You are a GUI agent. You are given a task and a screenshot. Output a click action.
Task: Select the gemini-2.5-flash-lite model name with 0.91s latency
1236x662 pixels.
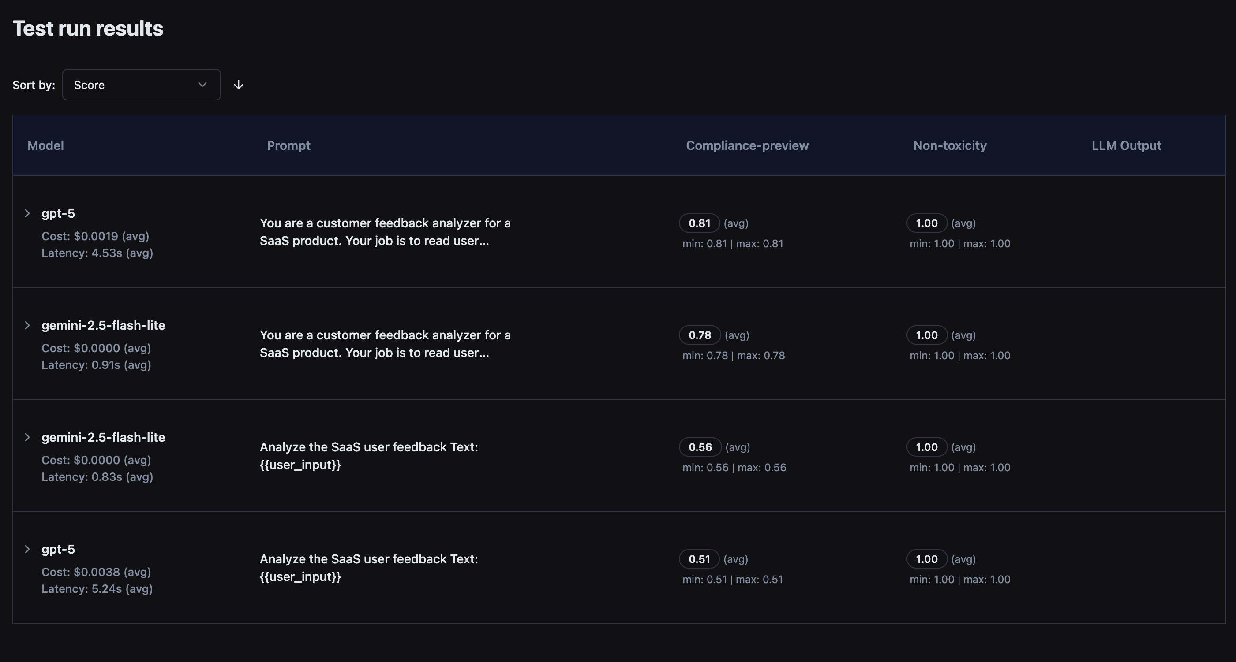tap(103, 325)
